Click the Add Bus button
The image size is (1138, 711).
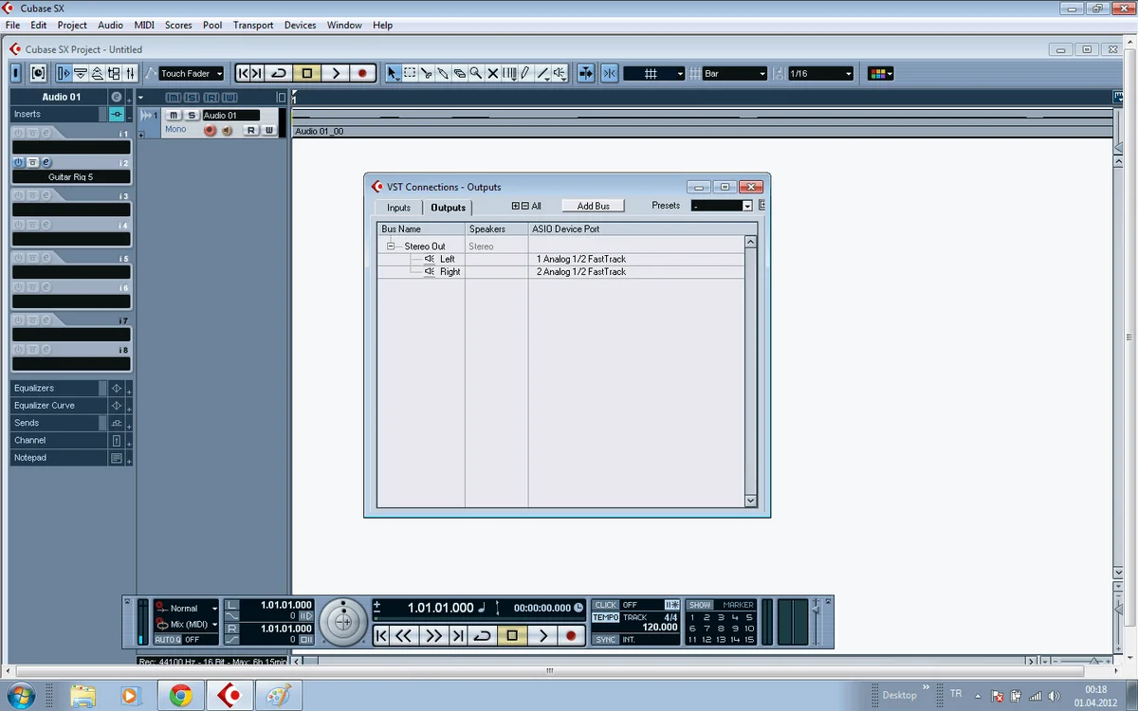(x=593, y=206)
